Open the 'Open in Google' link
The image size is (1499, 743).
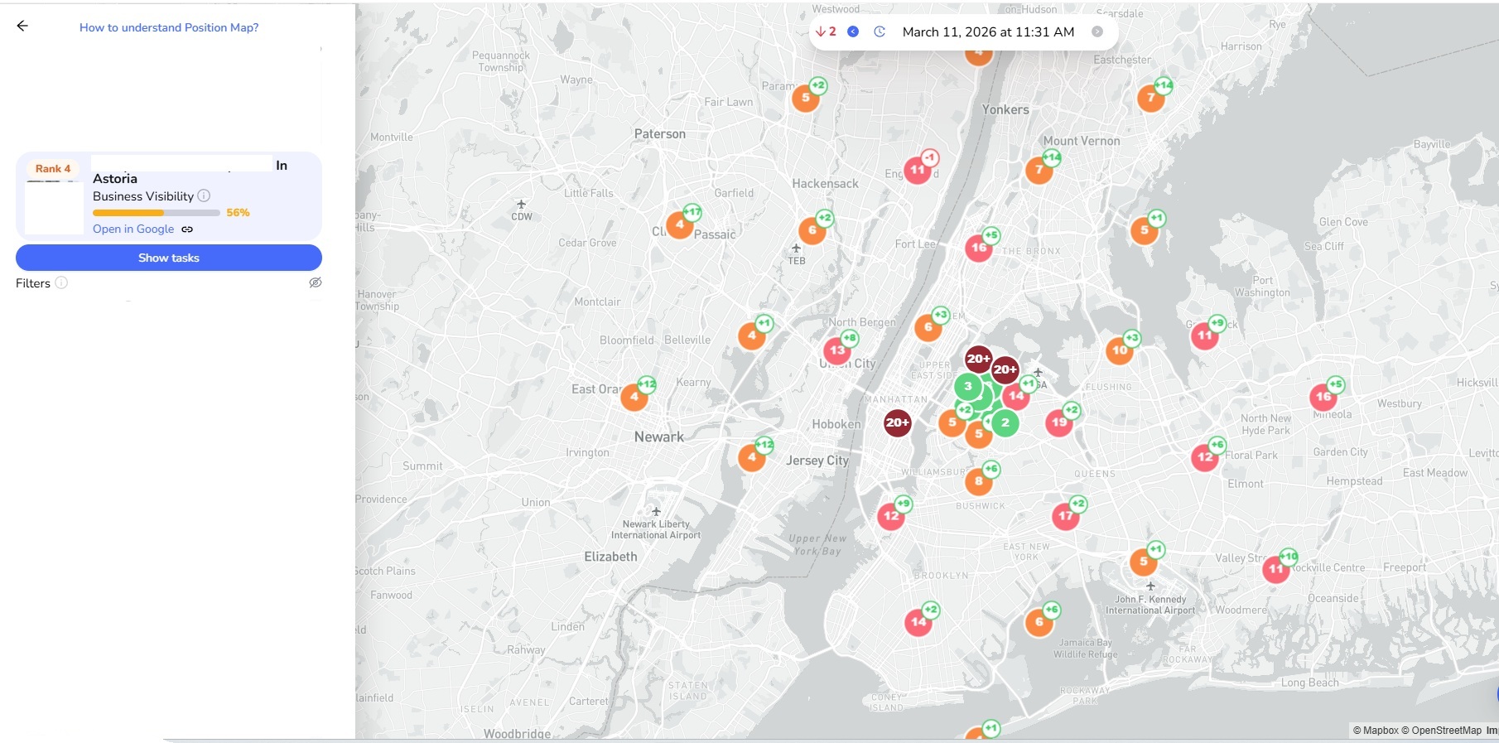point(133,229)
